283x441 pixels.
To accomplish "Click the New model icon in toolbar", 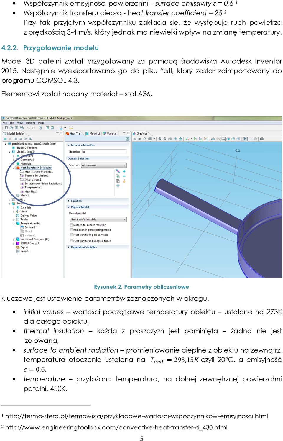I will 6,128.
